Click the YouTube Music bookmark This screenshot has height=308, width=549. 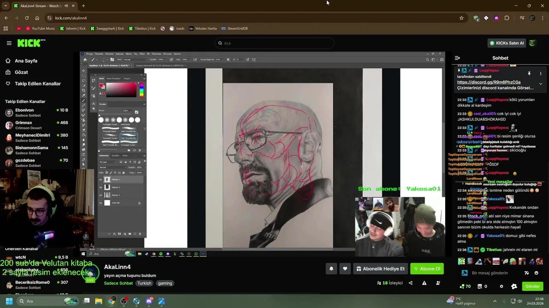40,29
